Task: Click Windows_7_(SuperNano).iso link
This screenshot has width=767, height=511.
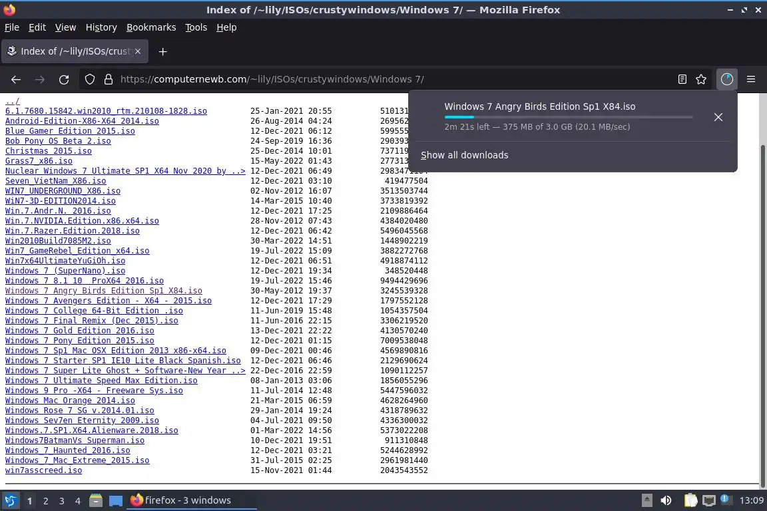Action: coord(65,270)
